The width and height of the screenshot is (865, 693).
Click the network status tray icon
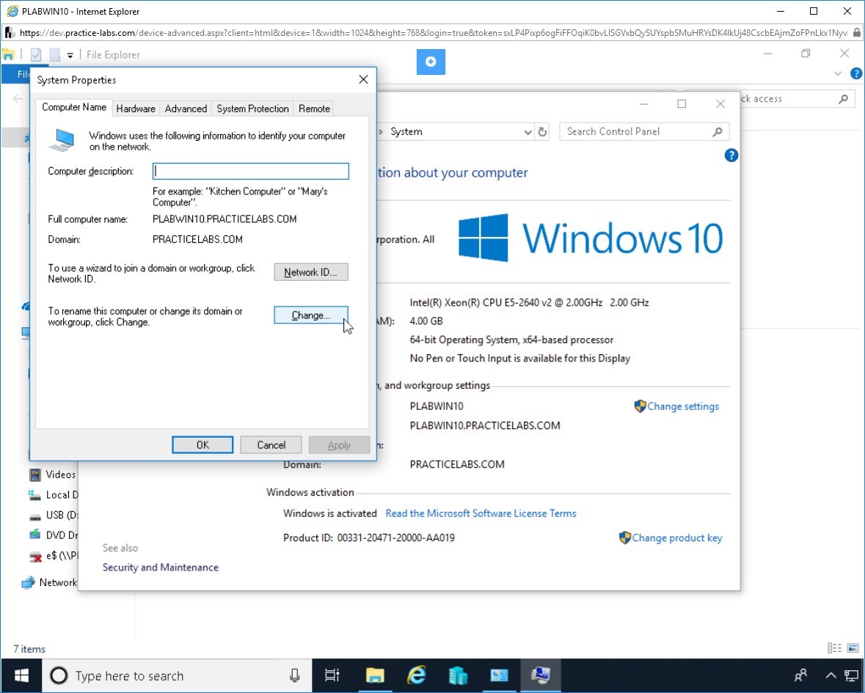pyautogui.click(x=852, y=675)
